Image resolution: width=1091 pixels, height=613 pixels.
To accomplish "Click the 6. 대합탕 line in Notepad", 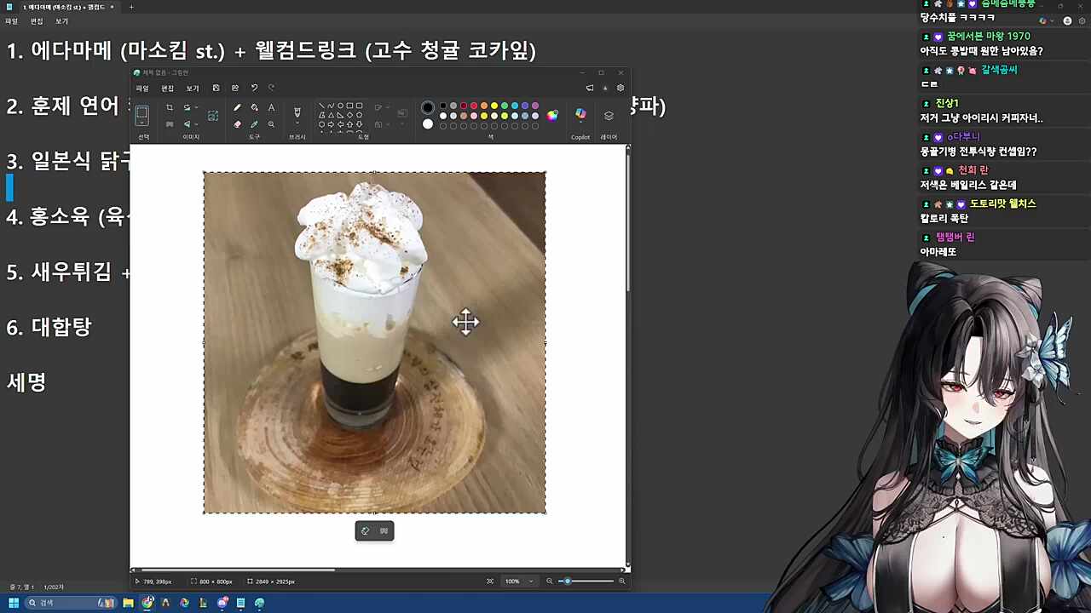I will click(49, 327).
